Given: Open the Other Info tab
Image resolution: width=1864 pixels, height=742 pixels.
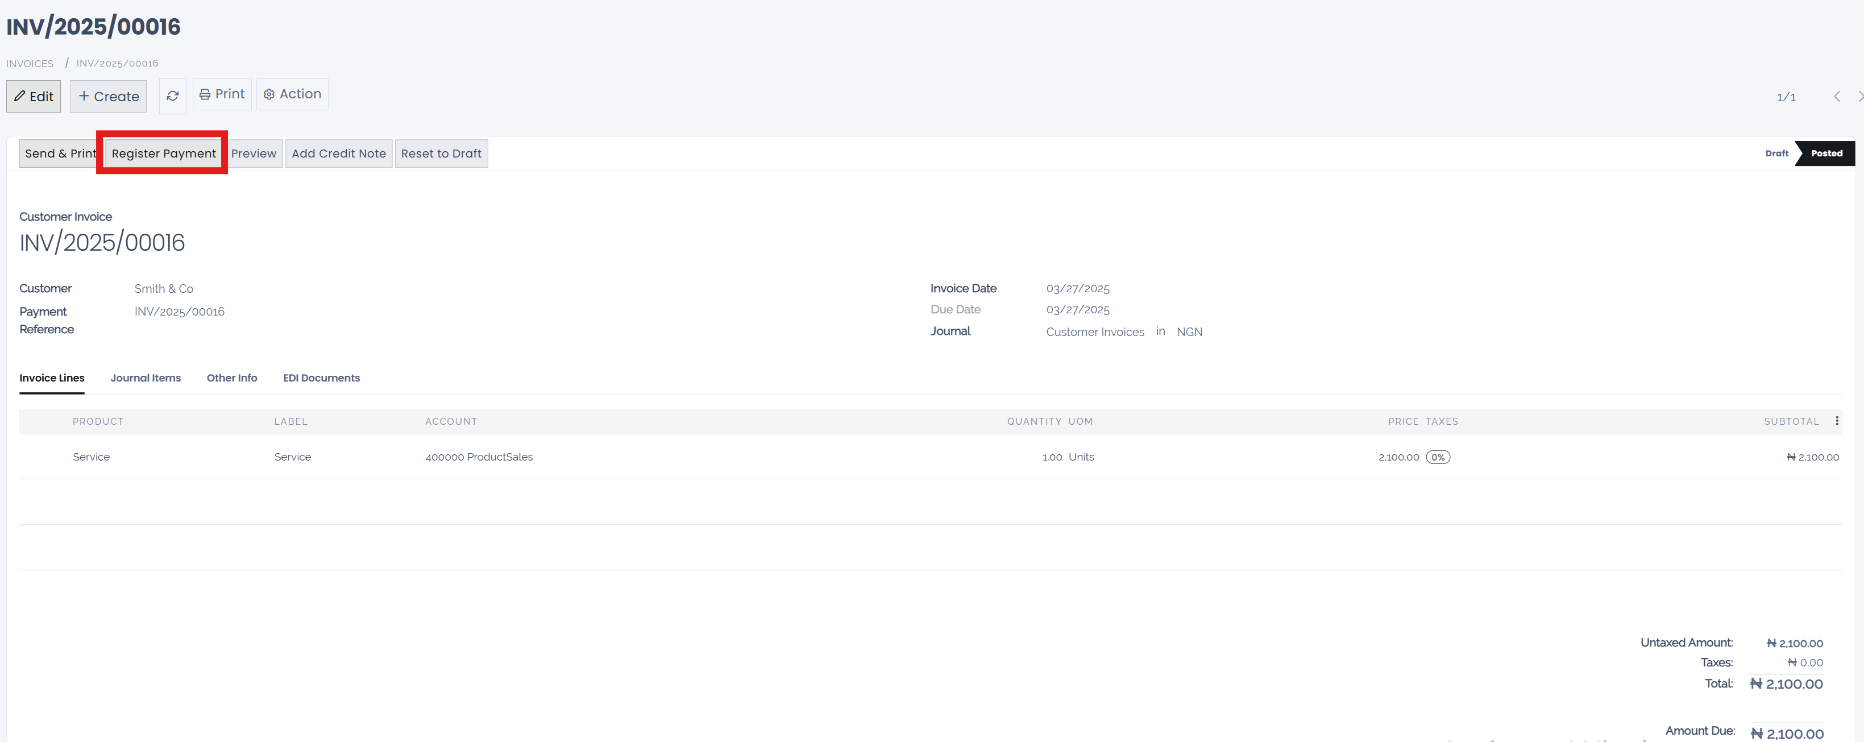Looking at the screenshot, I should (x=231, y=378).
